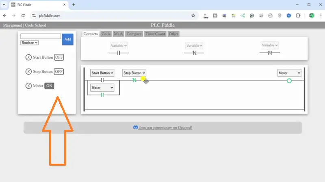Open the Code School link
Screen dimensions: 325x182
pos(35,25)
